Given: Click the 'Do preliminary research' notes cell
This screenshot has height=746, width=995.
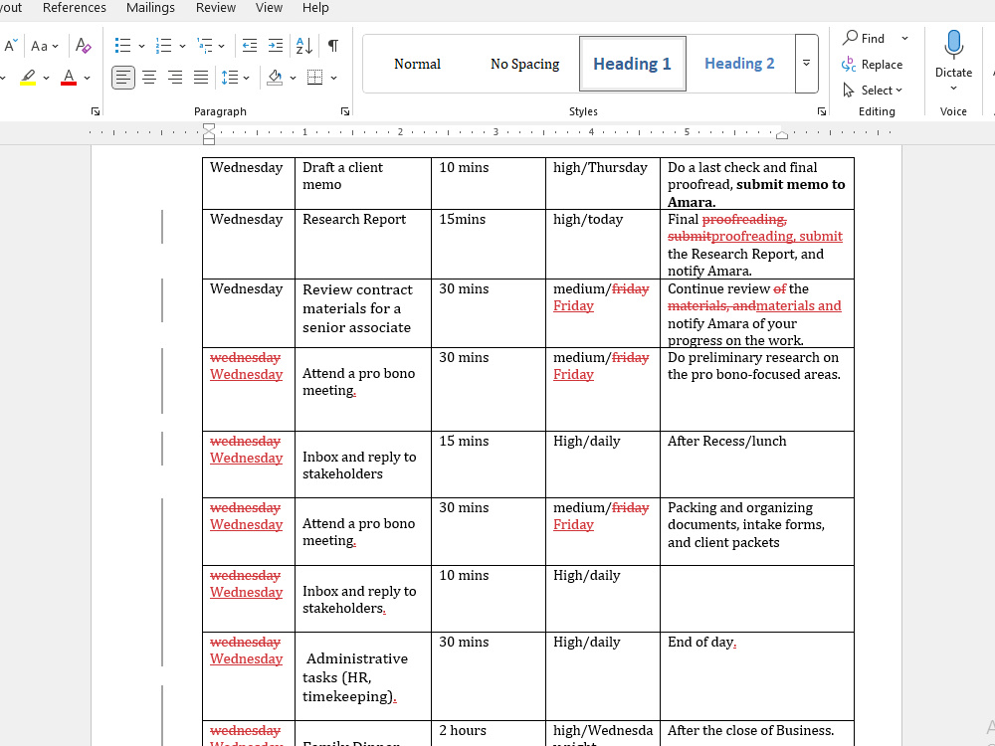Looking at the screenshot, I should 757,390.
